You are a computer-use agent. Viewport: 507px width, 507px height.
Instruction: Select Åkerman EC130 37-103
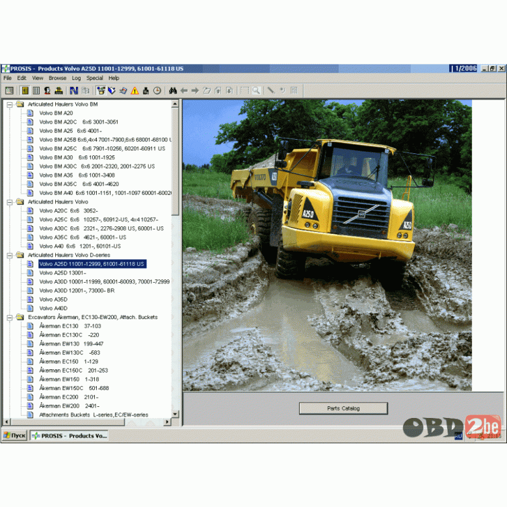[x=70, y=326]
